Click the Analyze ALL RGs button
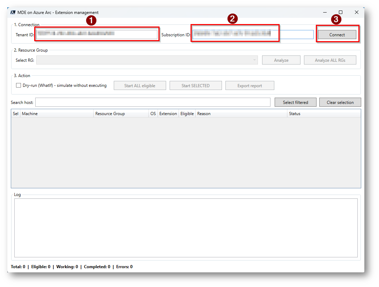This screenshot has width=379, height=287. 330,60
